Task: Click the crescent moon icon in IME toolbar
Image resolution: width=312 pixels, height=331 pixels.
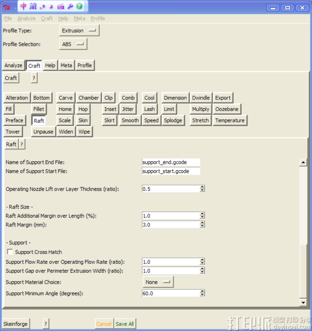Action: tap(51, 6)
